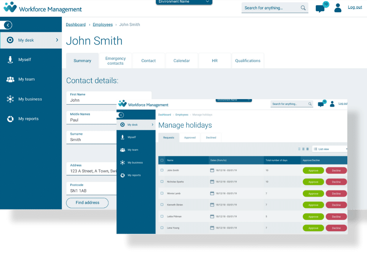367x255 pixels.
Task: Open the Contact tab
Action: click(148, 61)
